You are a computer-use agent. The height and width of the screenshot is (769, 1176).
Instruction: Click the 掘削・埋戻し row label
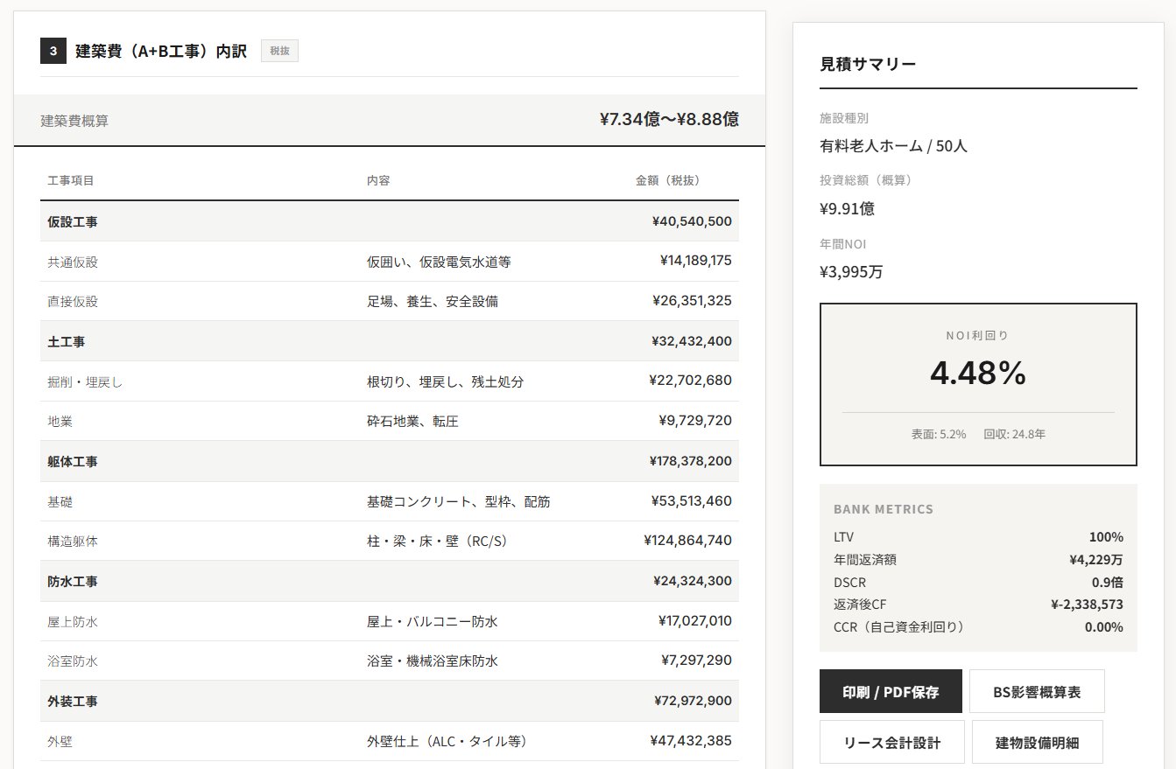pos(85,381)
